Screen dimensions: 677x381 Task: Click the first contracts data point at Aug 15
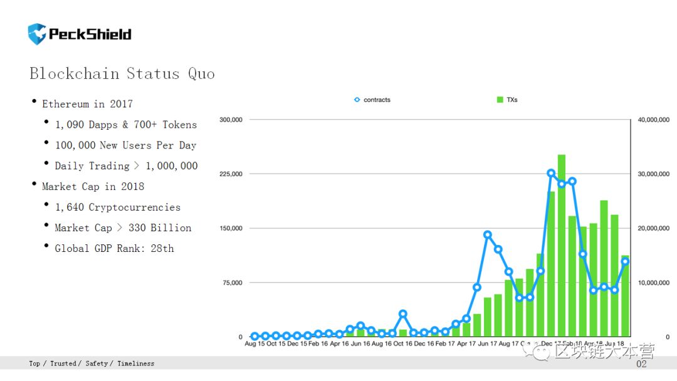tap(255, 336)
